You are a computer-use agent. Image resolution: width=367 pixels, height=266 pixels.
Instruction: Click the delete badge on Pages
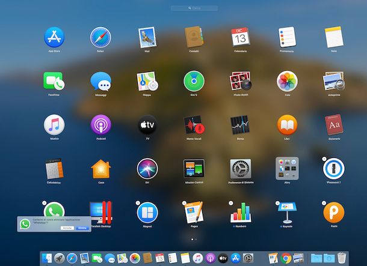pyautogui.click(x=185, y=203)
